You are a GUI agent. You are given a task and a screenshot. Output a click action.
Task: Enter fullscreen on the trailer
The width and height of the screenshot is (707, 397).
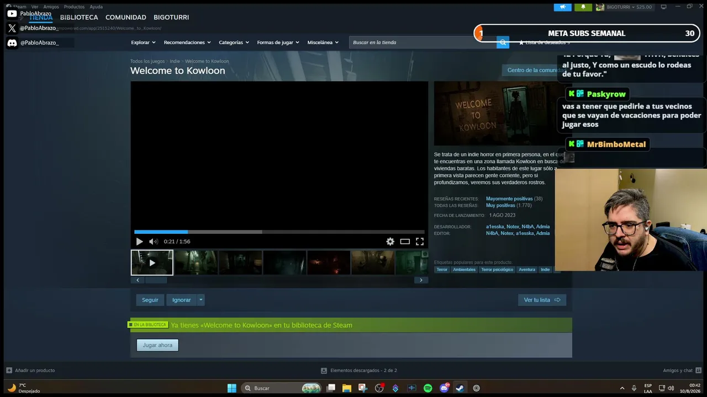click(420, 242)
